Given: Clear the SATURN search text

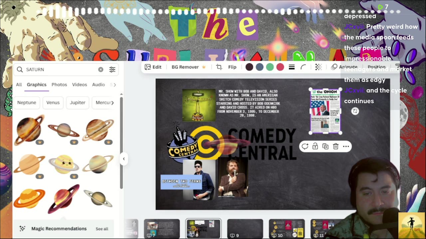Looking at the screenshot, I should click(x=101, y=69).
